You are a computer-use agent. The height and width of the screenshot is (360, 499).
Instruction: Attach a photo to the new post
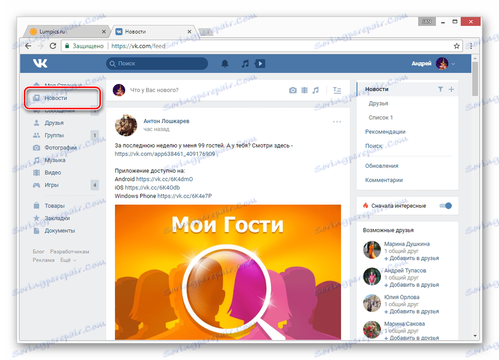[x=293, y=90]
